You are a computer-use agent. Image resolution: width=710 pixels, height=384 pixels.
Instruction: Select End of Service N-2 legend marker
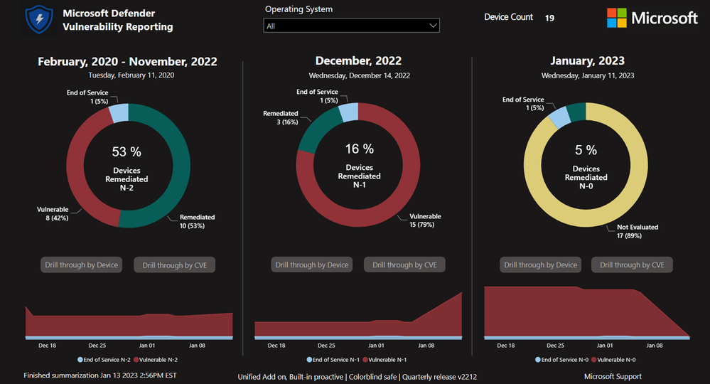(x=80, y=360)
